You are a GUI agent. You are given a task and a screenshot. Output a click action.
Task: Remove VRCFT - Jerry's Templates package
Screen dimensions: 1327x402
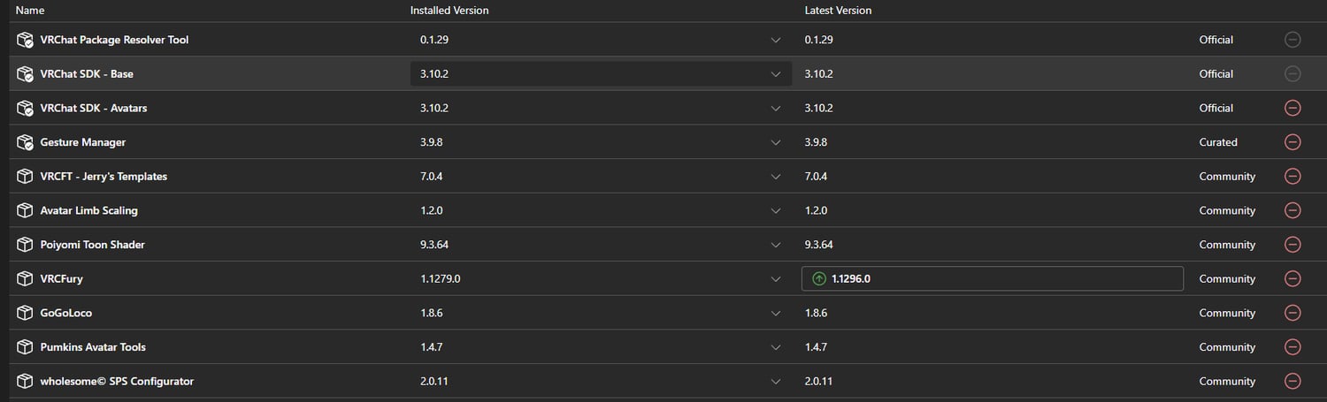[x=1292, y=177]
